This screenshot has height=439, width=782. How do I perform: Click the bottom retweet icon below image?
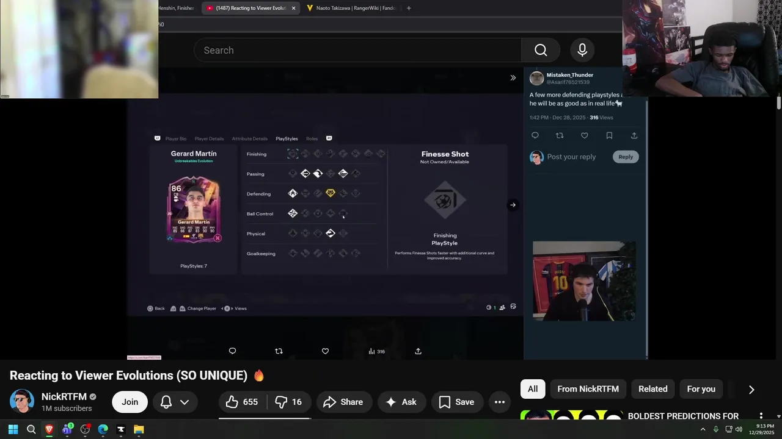pyautogui.click(x=279, y=351)
